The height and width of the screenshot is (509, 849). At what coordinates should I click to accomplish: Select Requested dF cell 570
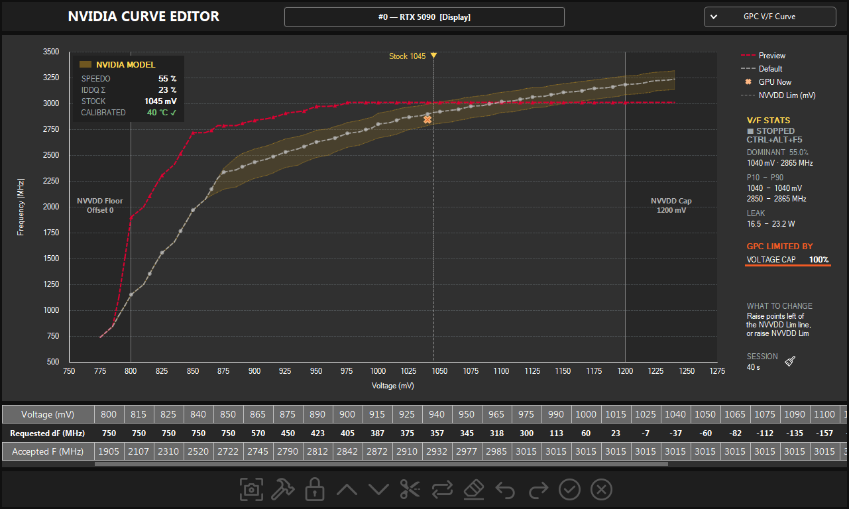[x=258, y=433]
